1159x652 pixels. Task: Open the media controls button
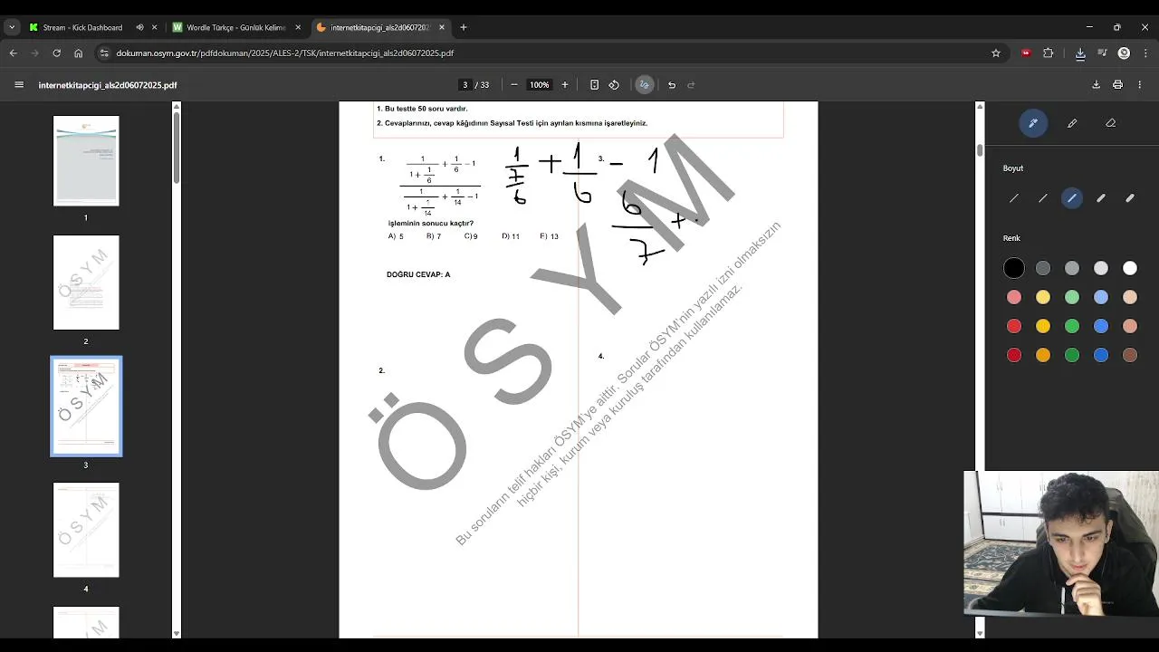(x=1102, y=53)
